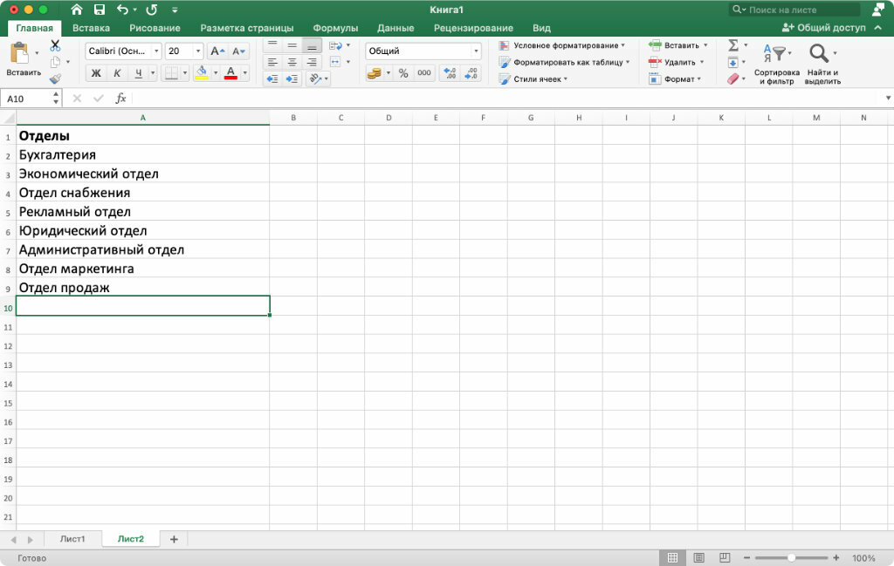Viewport: 894px width, 566px height.
Task: Click the Home icon in title bar
Action: point(77,10)
